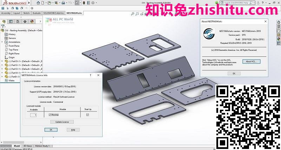
Task: Click the Zoom to Fit magnifier icon
Action: (133, 14)
